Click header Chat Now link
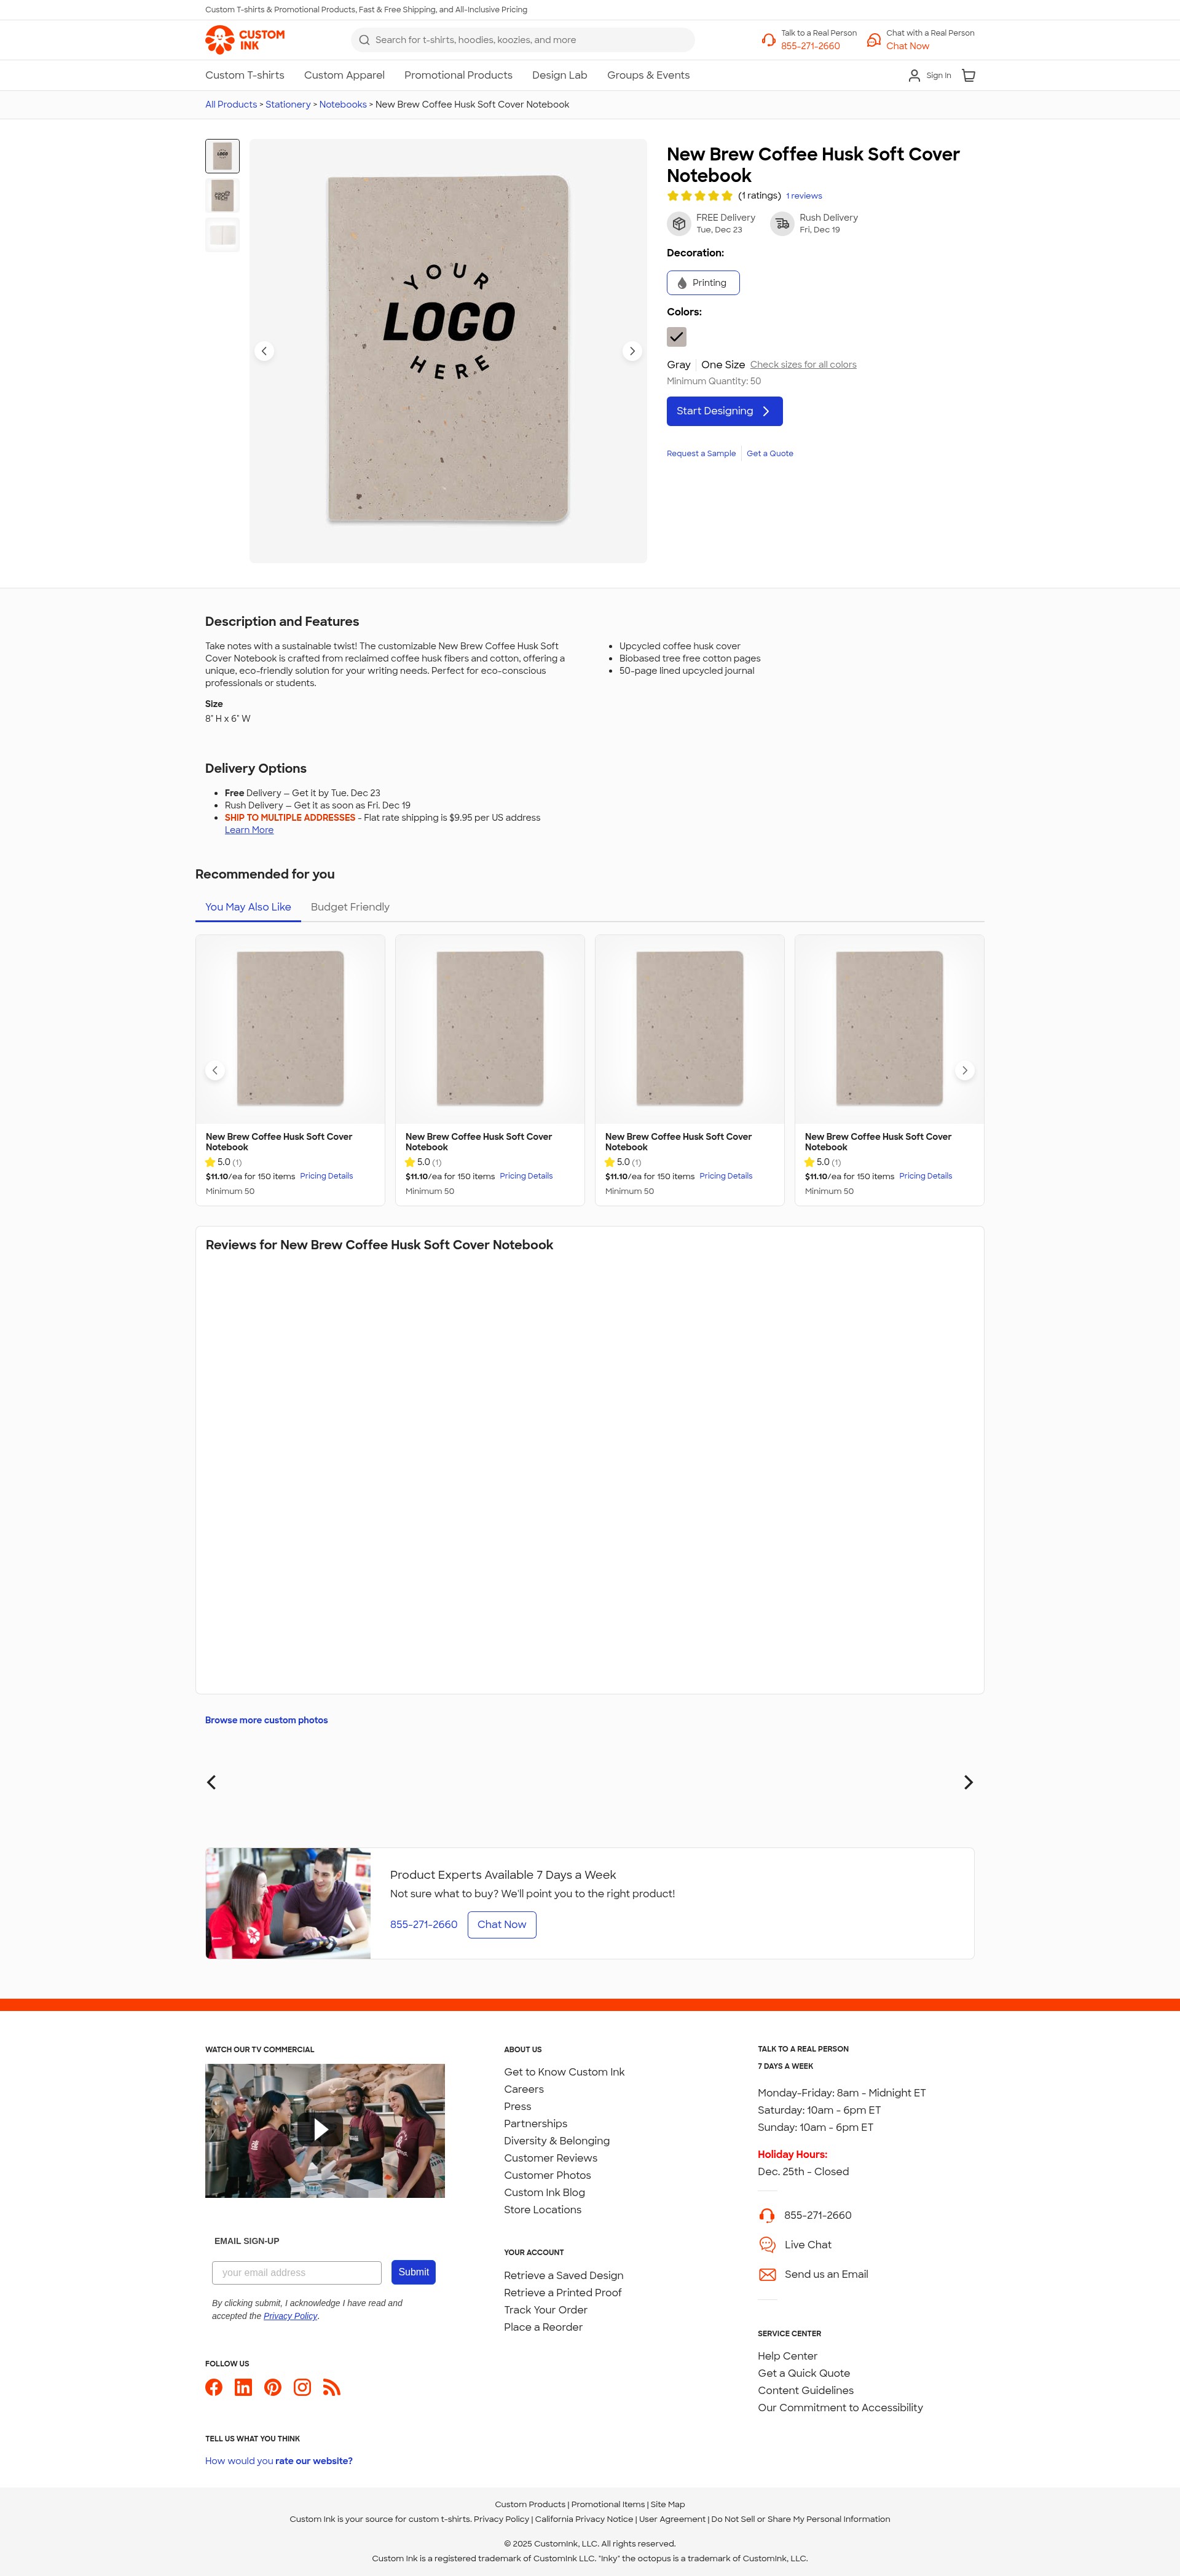Screen dimensions: 1180x2576 907,46
